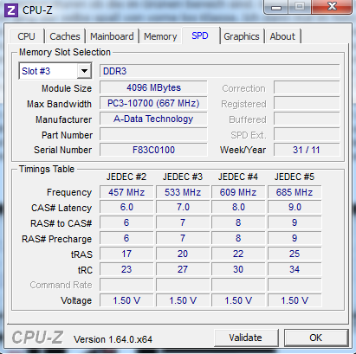Click the tRAS value 22

click(x=238, y=254)
